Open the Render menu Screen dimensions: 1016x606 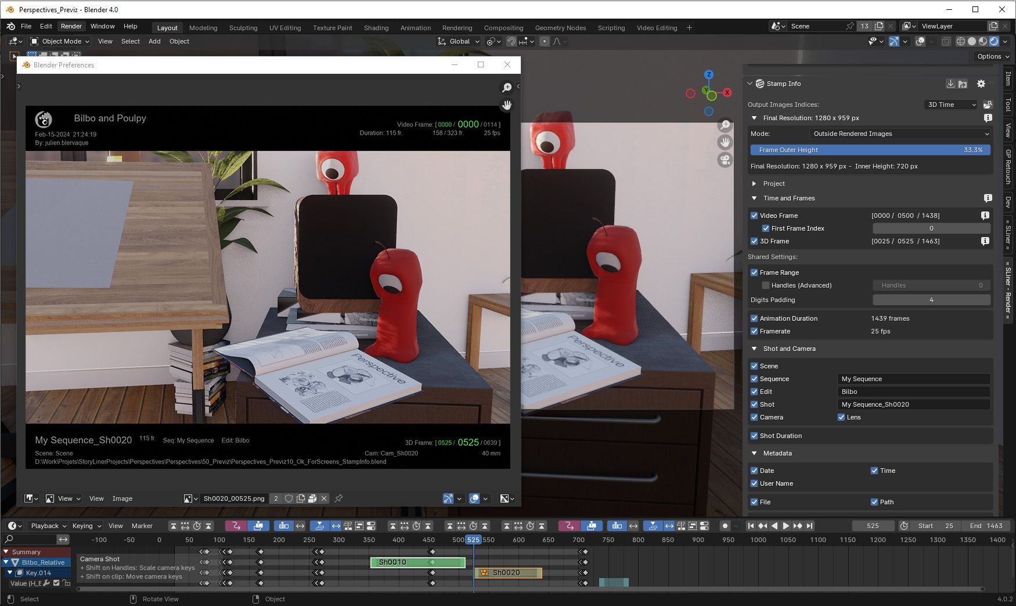pyautogui.click(x=71, y=26)
